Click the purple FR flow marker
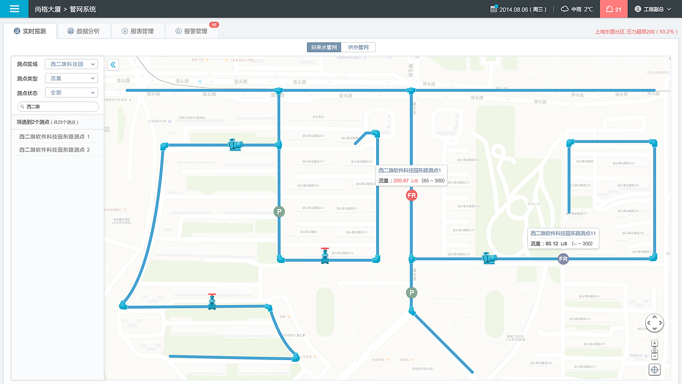This screenshot has height=384, width=682. [x=563, y=259]
